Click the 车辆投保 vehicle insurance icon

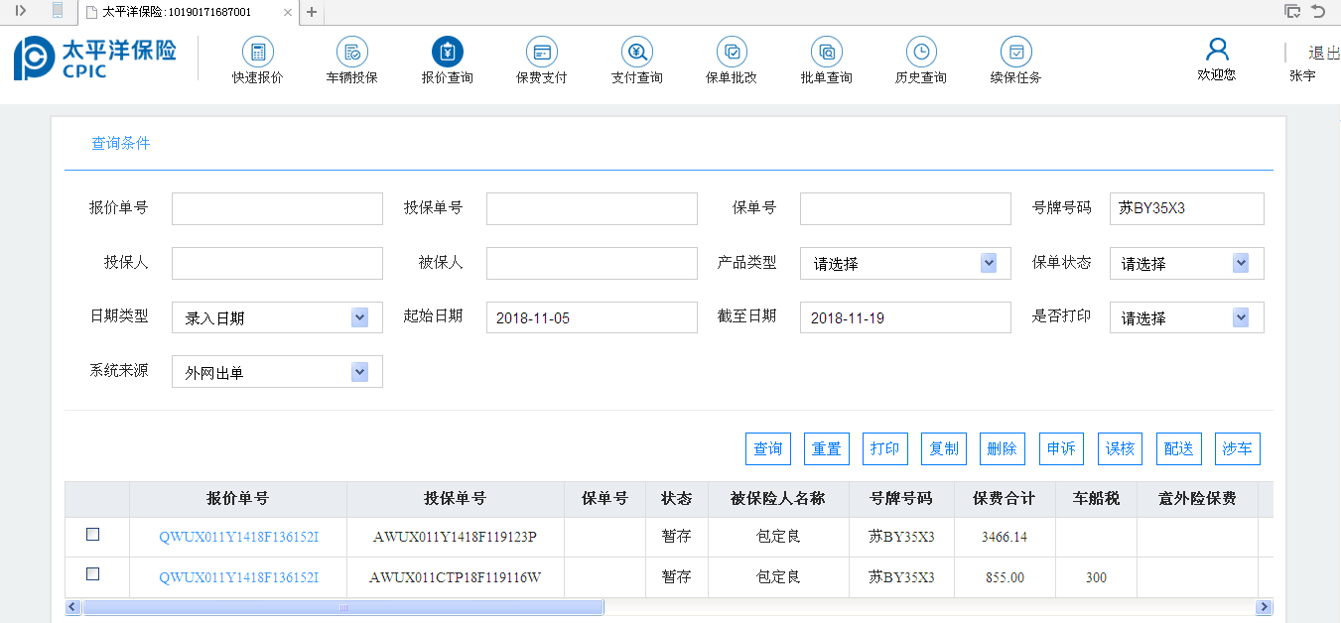(352, 53)
